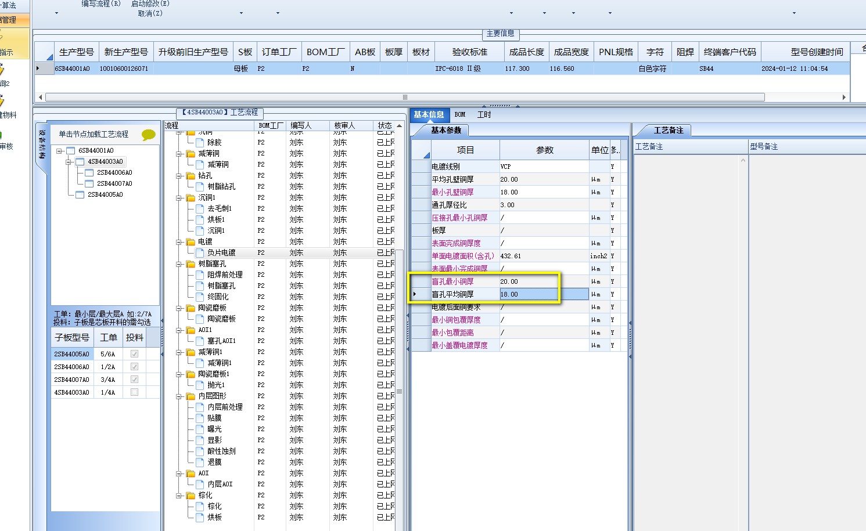The height and width of the screenshot is (531, 866).
Task: Collapse the AOI1 process group
Action: coord(179,330)
